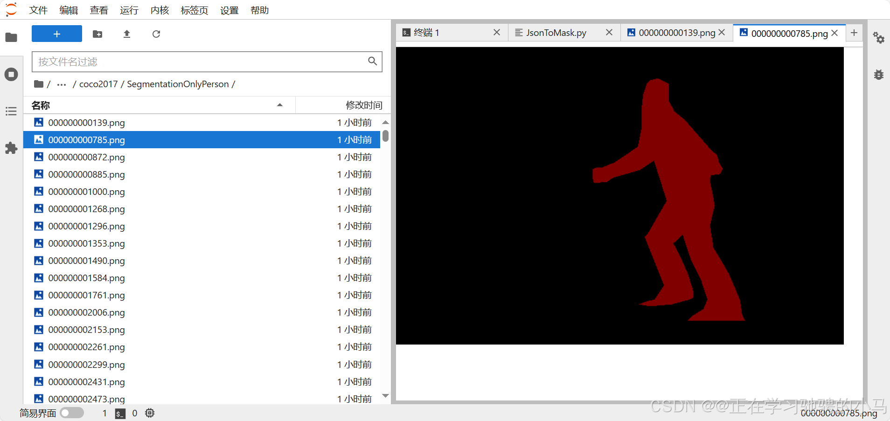
Task: Select file 000000002299.png in list
Action: 202,364
